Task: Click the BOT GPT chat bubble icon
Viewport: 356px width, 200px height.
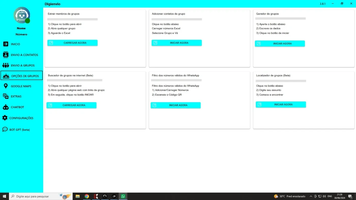Action: (5, 129)
